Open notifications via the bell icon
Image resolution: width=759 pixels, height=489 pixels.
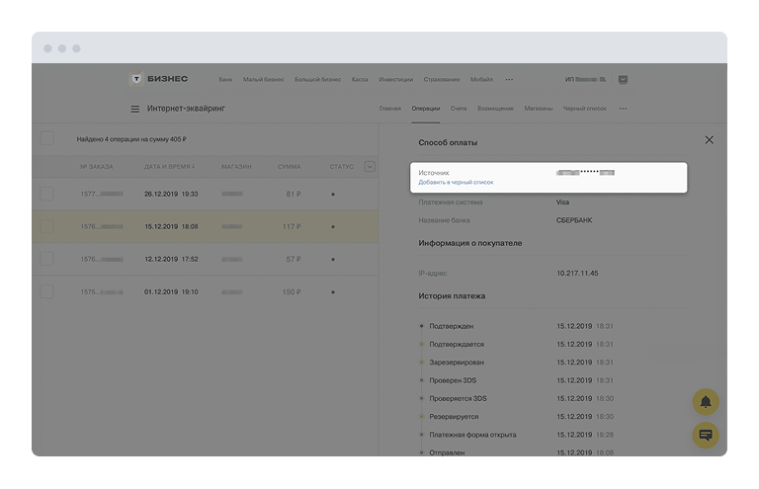coord(706,402)
